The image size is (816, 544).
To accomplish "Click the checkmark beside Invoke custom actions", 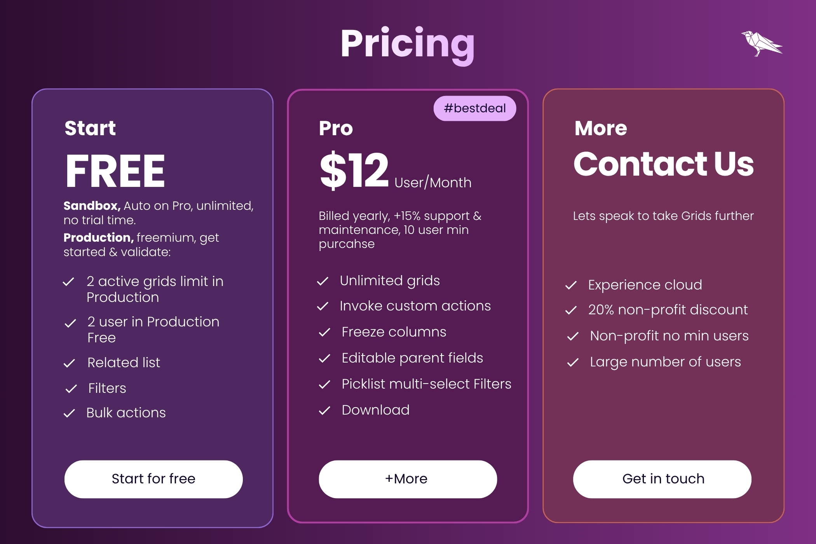I will pyautogui.click(x=323, y=306).
